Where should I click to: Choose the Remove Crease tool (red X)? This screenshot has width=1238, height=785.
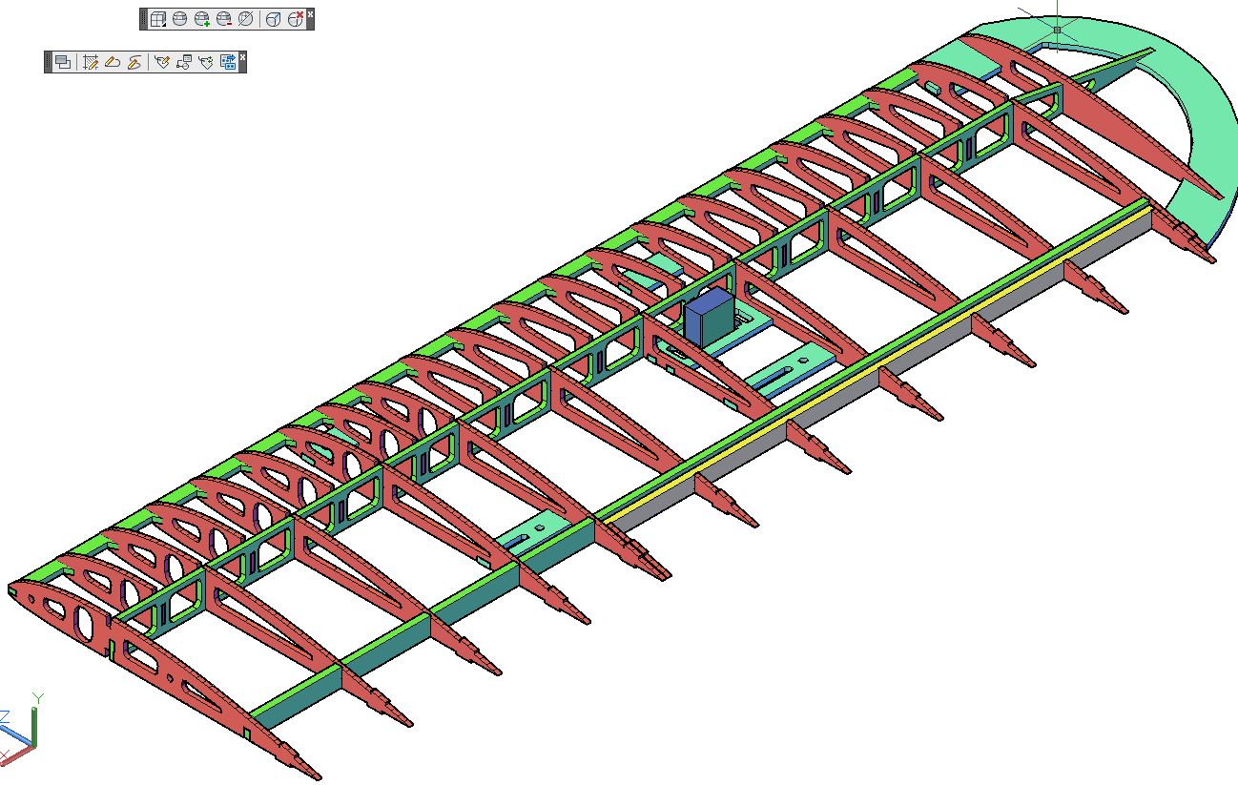point(296,19)
